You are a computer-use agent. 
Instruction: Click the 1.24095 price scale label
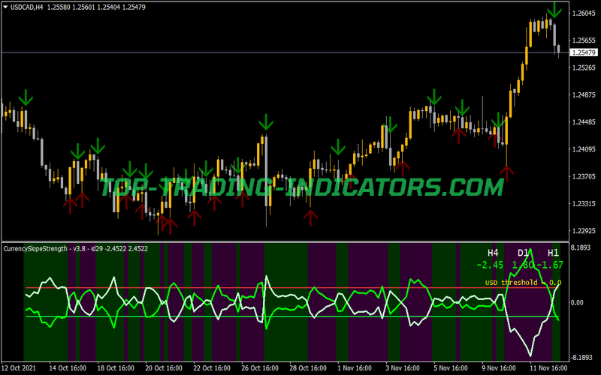584,149
